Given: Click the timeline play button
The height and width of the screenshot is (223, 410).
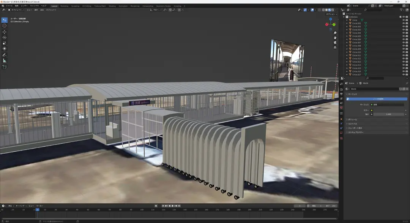Looking at the screenshot, I should (173, 206).
